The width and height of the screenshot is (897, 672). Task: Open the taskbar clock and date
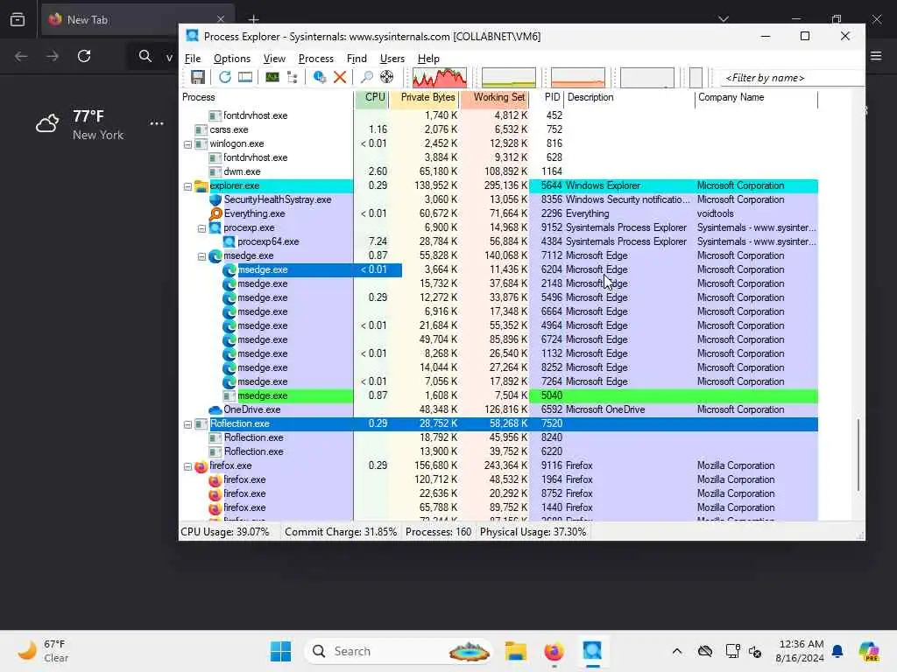pos(800,651)
